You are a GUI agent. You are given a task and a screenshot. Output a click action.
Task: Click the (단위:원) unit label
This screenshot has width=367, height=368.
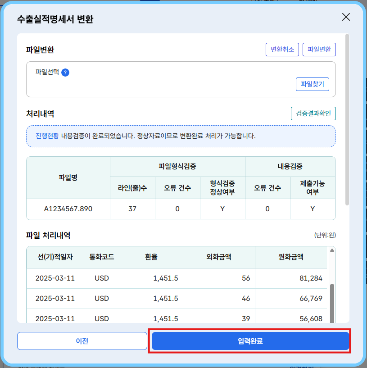click(x=325, y=235)
